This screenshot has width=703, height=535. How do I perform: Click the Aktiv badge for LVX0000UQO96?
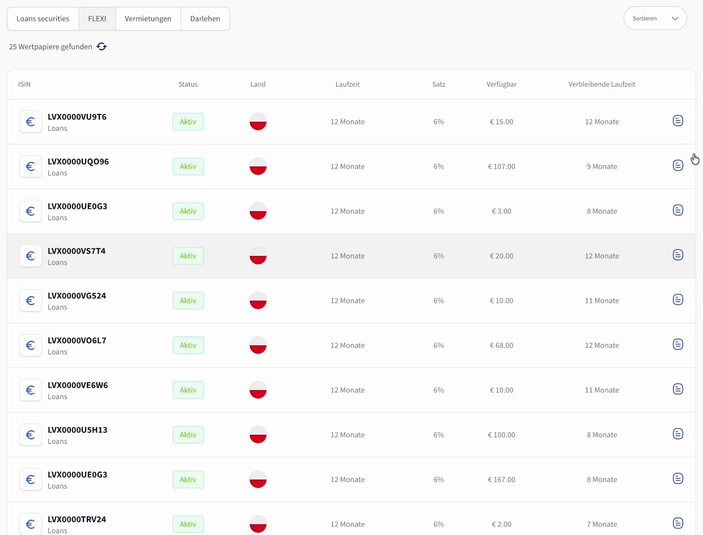point(188,166)
